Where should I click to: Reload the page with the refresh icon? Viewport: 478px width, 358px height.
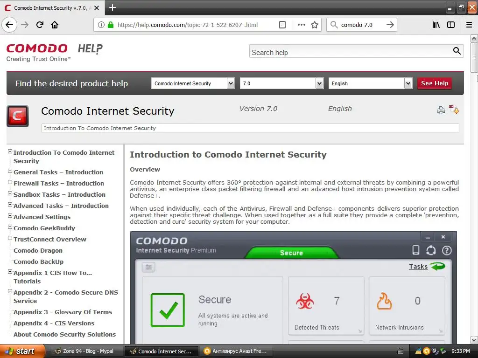(40, 25)
